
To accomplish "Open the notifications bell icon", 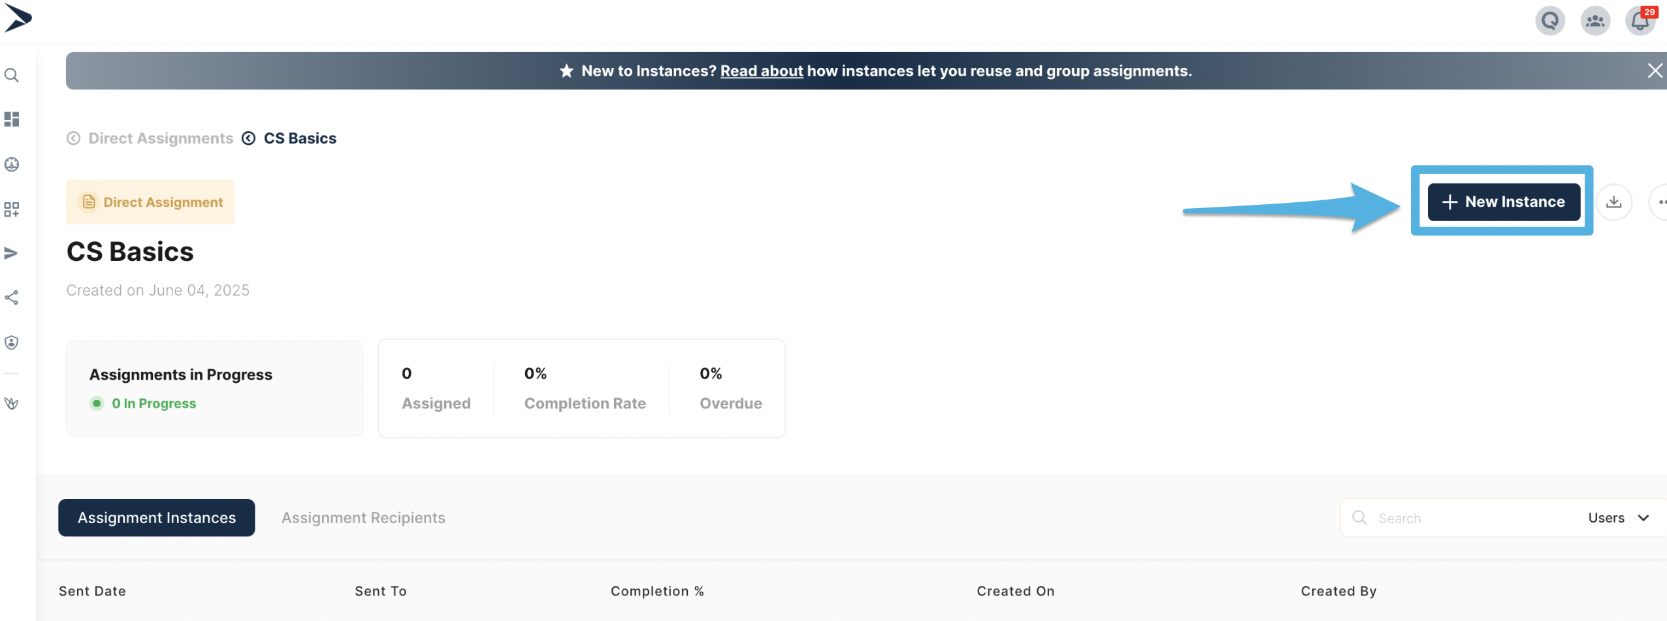I will (1640, 22).
